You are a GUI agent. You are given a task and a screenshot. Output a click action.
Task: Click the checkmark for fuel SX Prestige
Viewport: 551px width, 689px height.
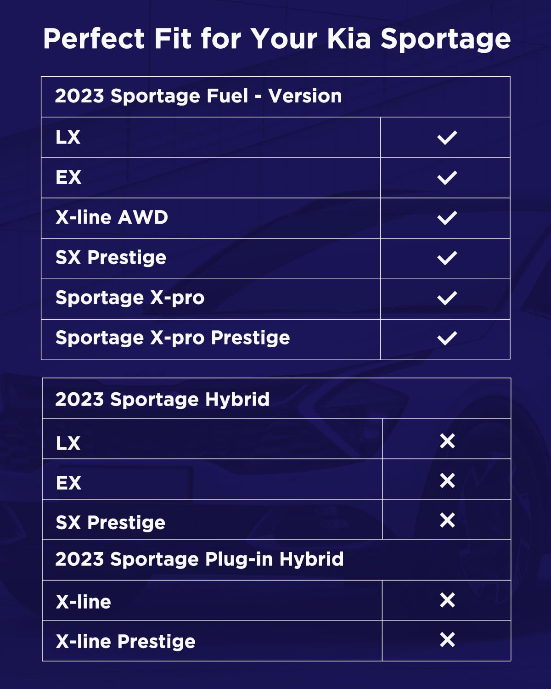(x=447, y=258)
